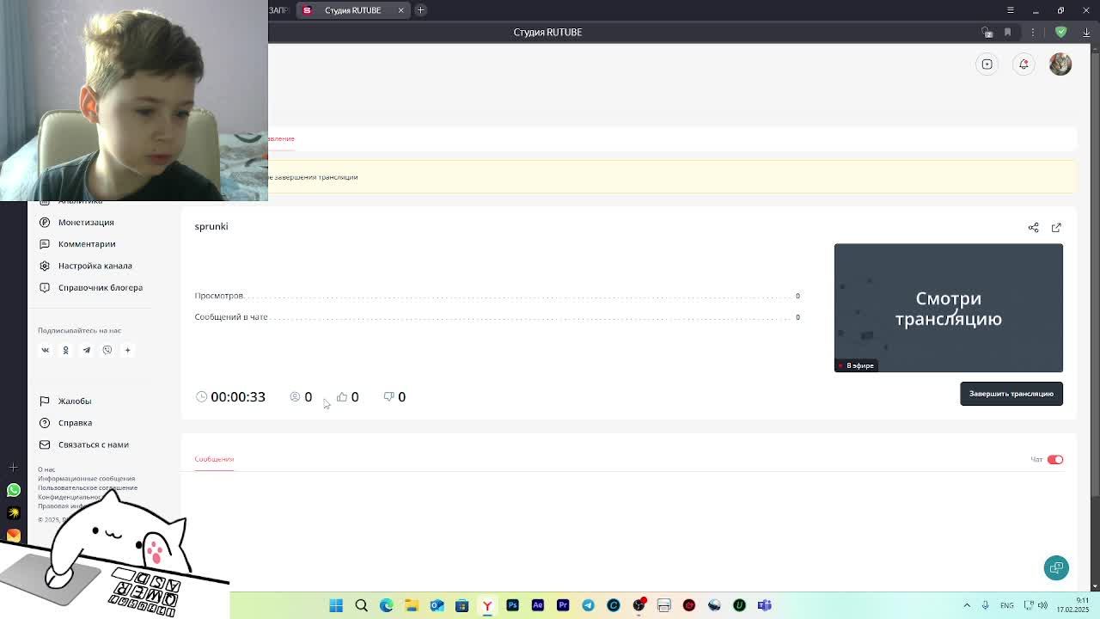Click the dislikes thumbs-down counter
1100x619 pixels.
tap(394, 397)
